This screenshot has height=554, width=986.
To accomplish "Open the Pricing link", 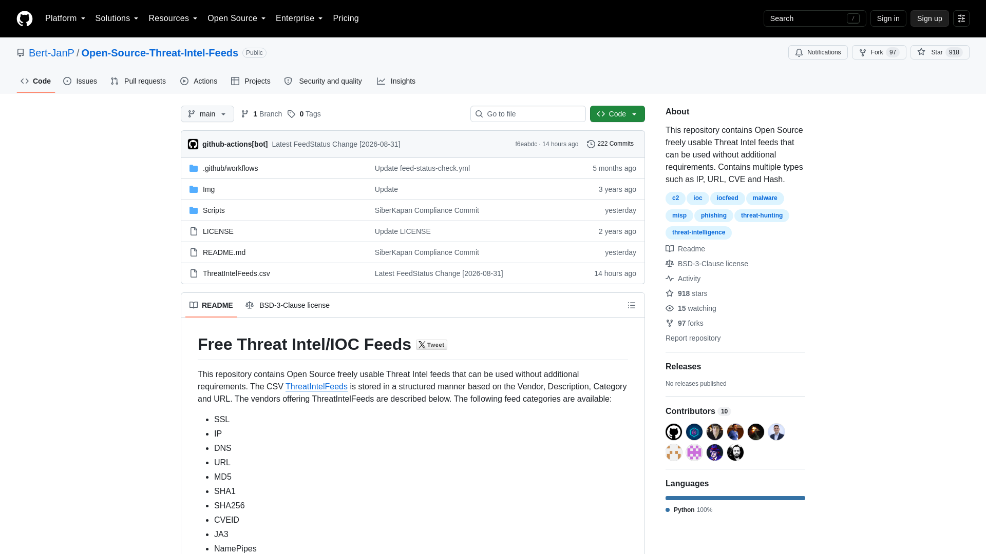I will tap(346, 18).
